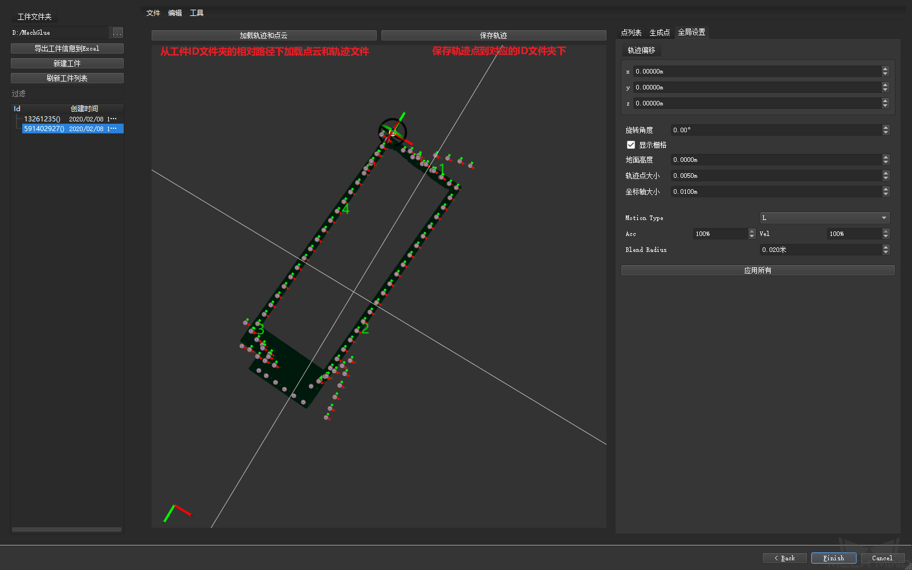Adjust the x offset stepper
Screen dimensions: 912x570
point(885,71)
